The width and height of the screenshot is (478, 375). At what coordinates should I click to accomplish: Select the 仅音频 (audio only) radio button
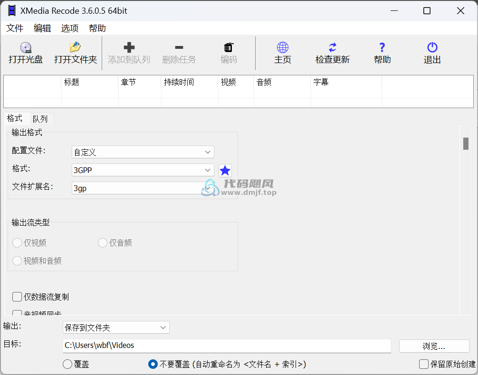pyautogui.click(x=103, y=243)
